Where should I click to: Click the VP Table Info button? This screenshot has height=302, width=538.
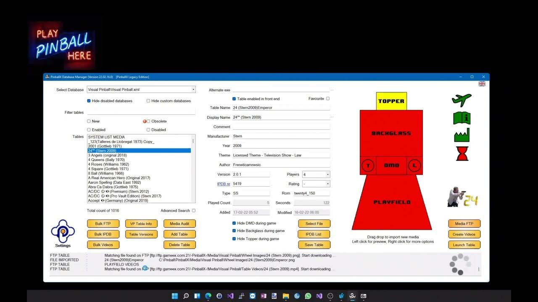click(141, 224)
